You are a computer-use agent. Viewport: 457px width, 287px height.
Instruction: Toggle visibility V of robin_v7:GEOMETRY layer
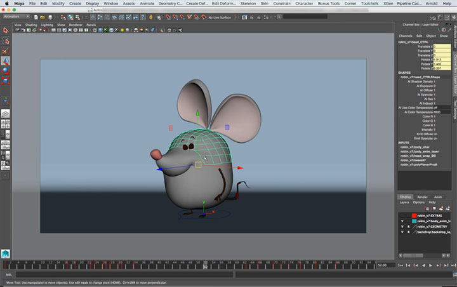pos(402,227)
